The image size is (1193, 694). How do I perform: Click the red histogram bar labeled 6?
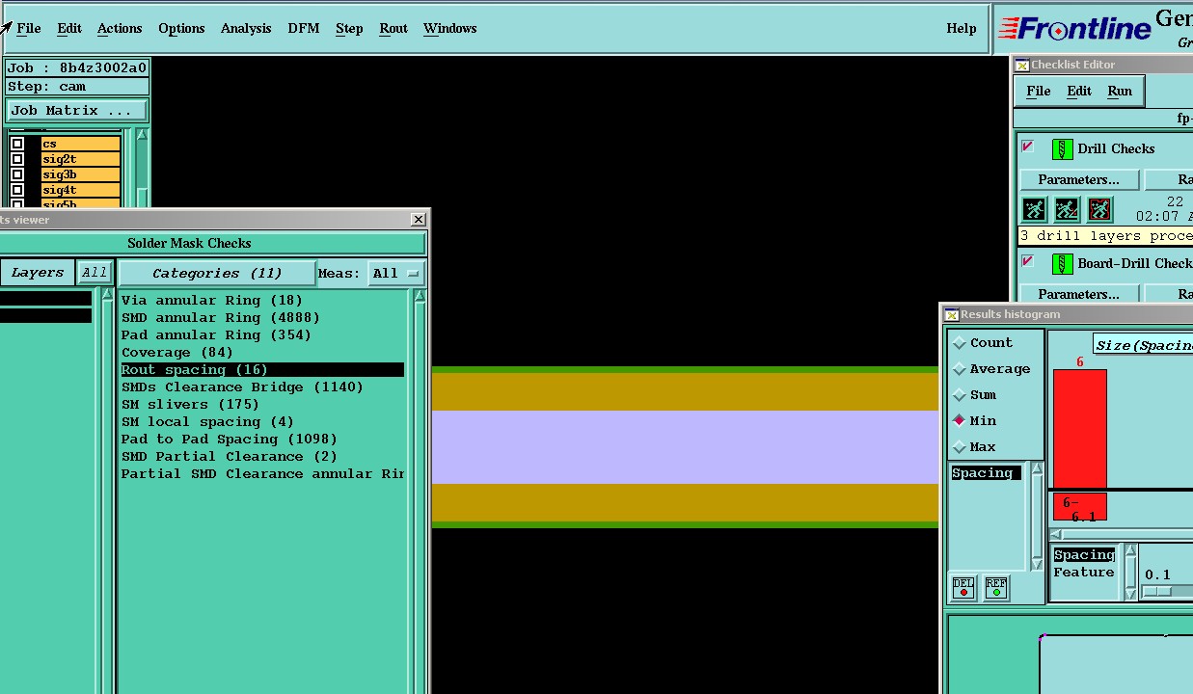tap(1080, 429)
